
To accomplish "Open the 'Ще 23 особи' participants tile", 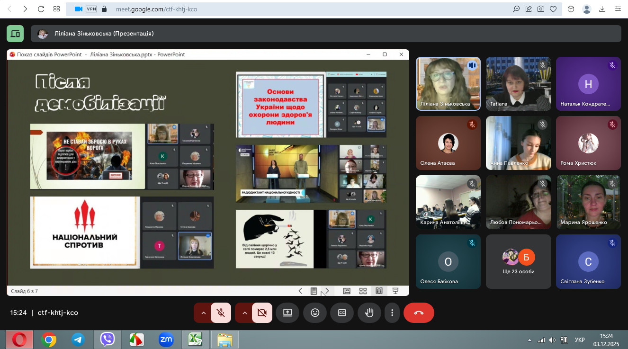I will pyautogui.click(x=518, y=261).
